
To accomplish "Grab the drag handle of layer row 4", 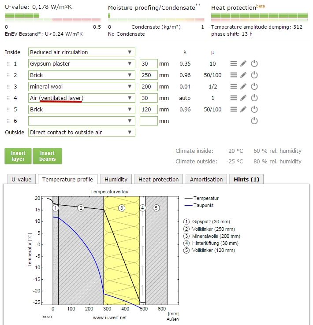I will [x=8, y=98].
